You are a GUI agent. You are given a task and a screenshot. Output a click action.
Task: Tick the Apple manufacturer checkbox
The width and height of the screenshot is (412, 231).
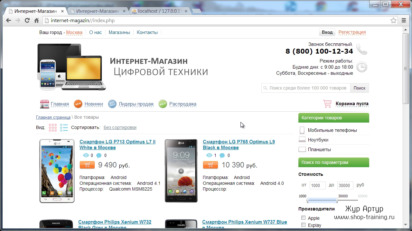303,218
